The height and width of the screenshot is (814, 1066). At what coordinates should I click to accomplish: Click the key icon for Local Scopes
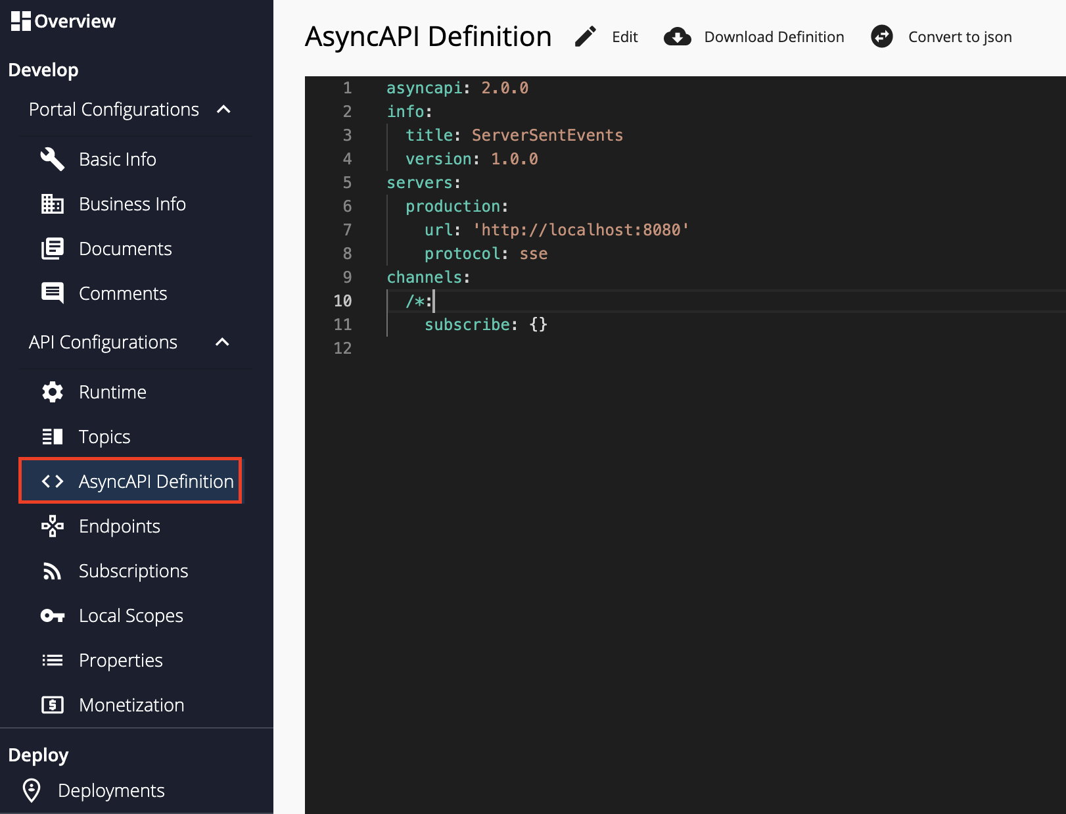point(53,615)
